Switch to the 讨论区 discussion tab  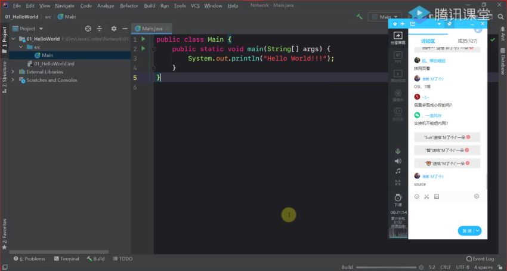(x=428, y=41)
